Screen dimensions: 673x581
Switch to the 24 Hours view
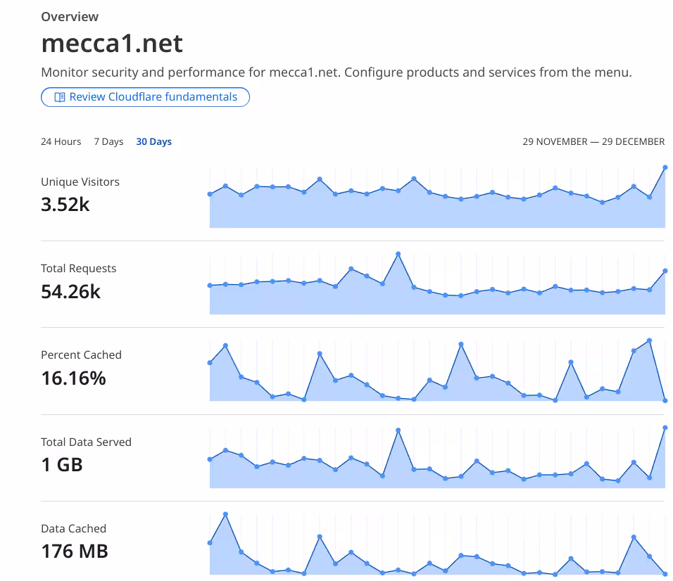coord(61,141)
